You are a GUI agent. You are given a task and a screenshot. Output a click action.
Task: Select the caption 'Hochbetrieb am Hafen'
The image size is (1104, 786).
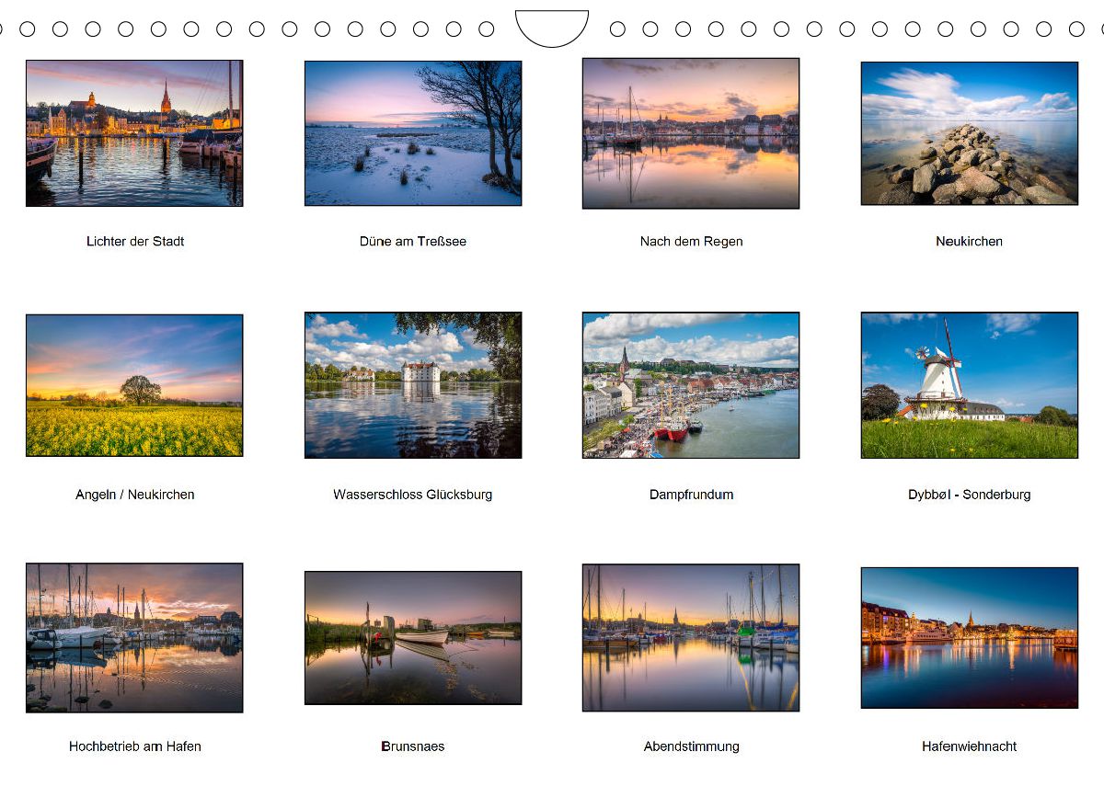(x=135, y=746)
